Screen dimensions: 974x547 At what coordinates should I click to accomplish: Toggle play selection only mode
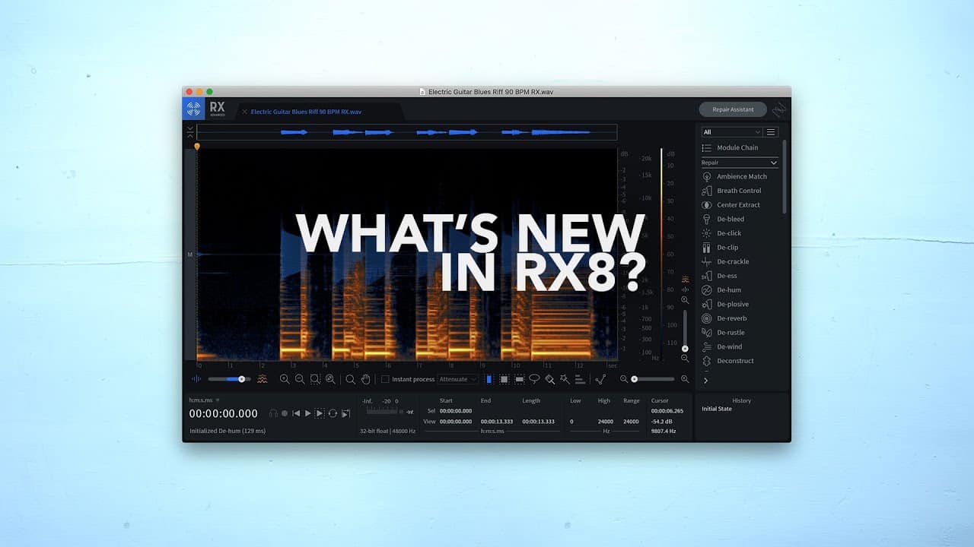320,413
